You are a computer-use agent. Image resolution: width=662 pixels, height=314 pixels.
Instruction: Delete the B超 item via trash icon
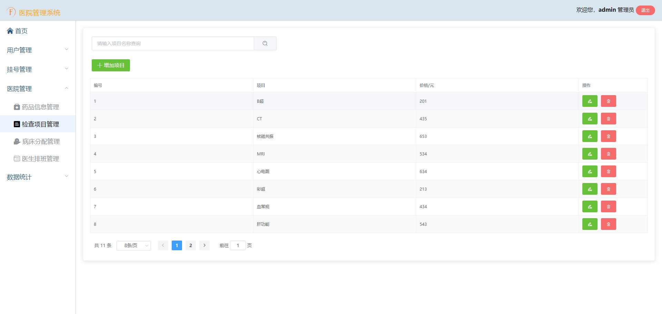pos(608,101)
